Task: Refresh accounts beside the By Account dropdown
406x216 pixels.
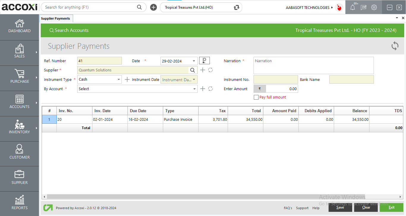Action: pos(210,89)
